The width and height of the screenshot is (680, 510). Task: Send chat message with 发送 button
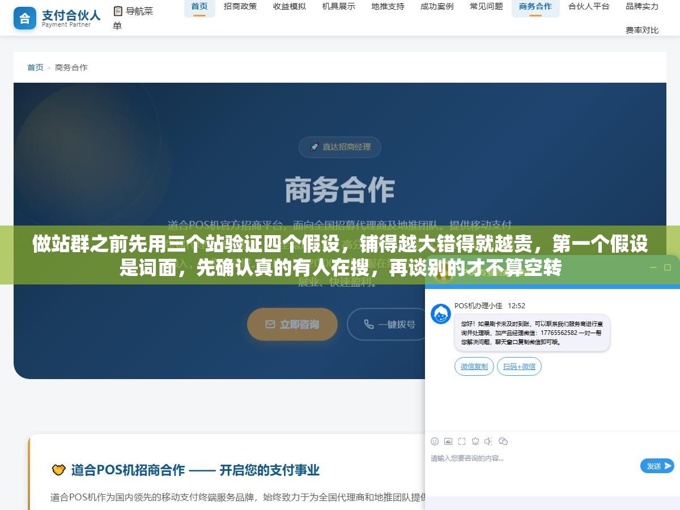657,466
